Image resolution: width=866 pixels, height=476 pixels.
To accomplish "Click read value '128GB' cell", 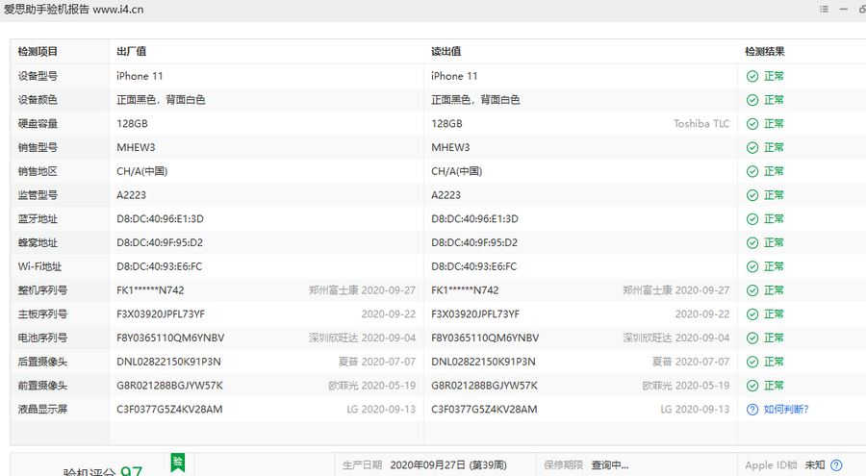I will (446, 124).
